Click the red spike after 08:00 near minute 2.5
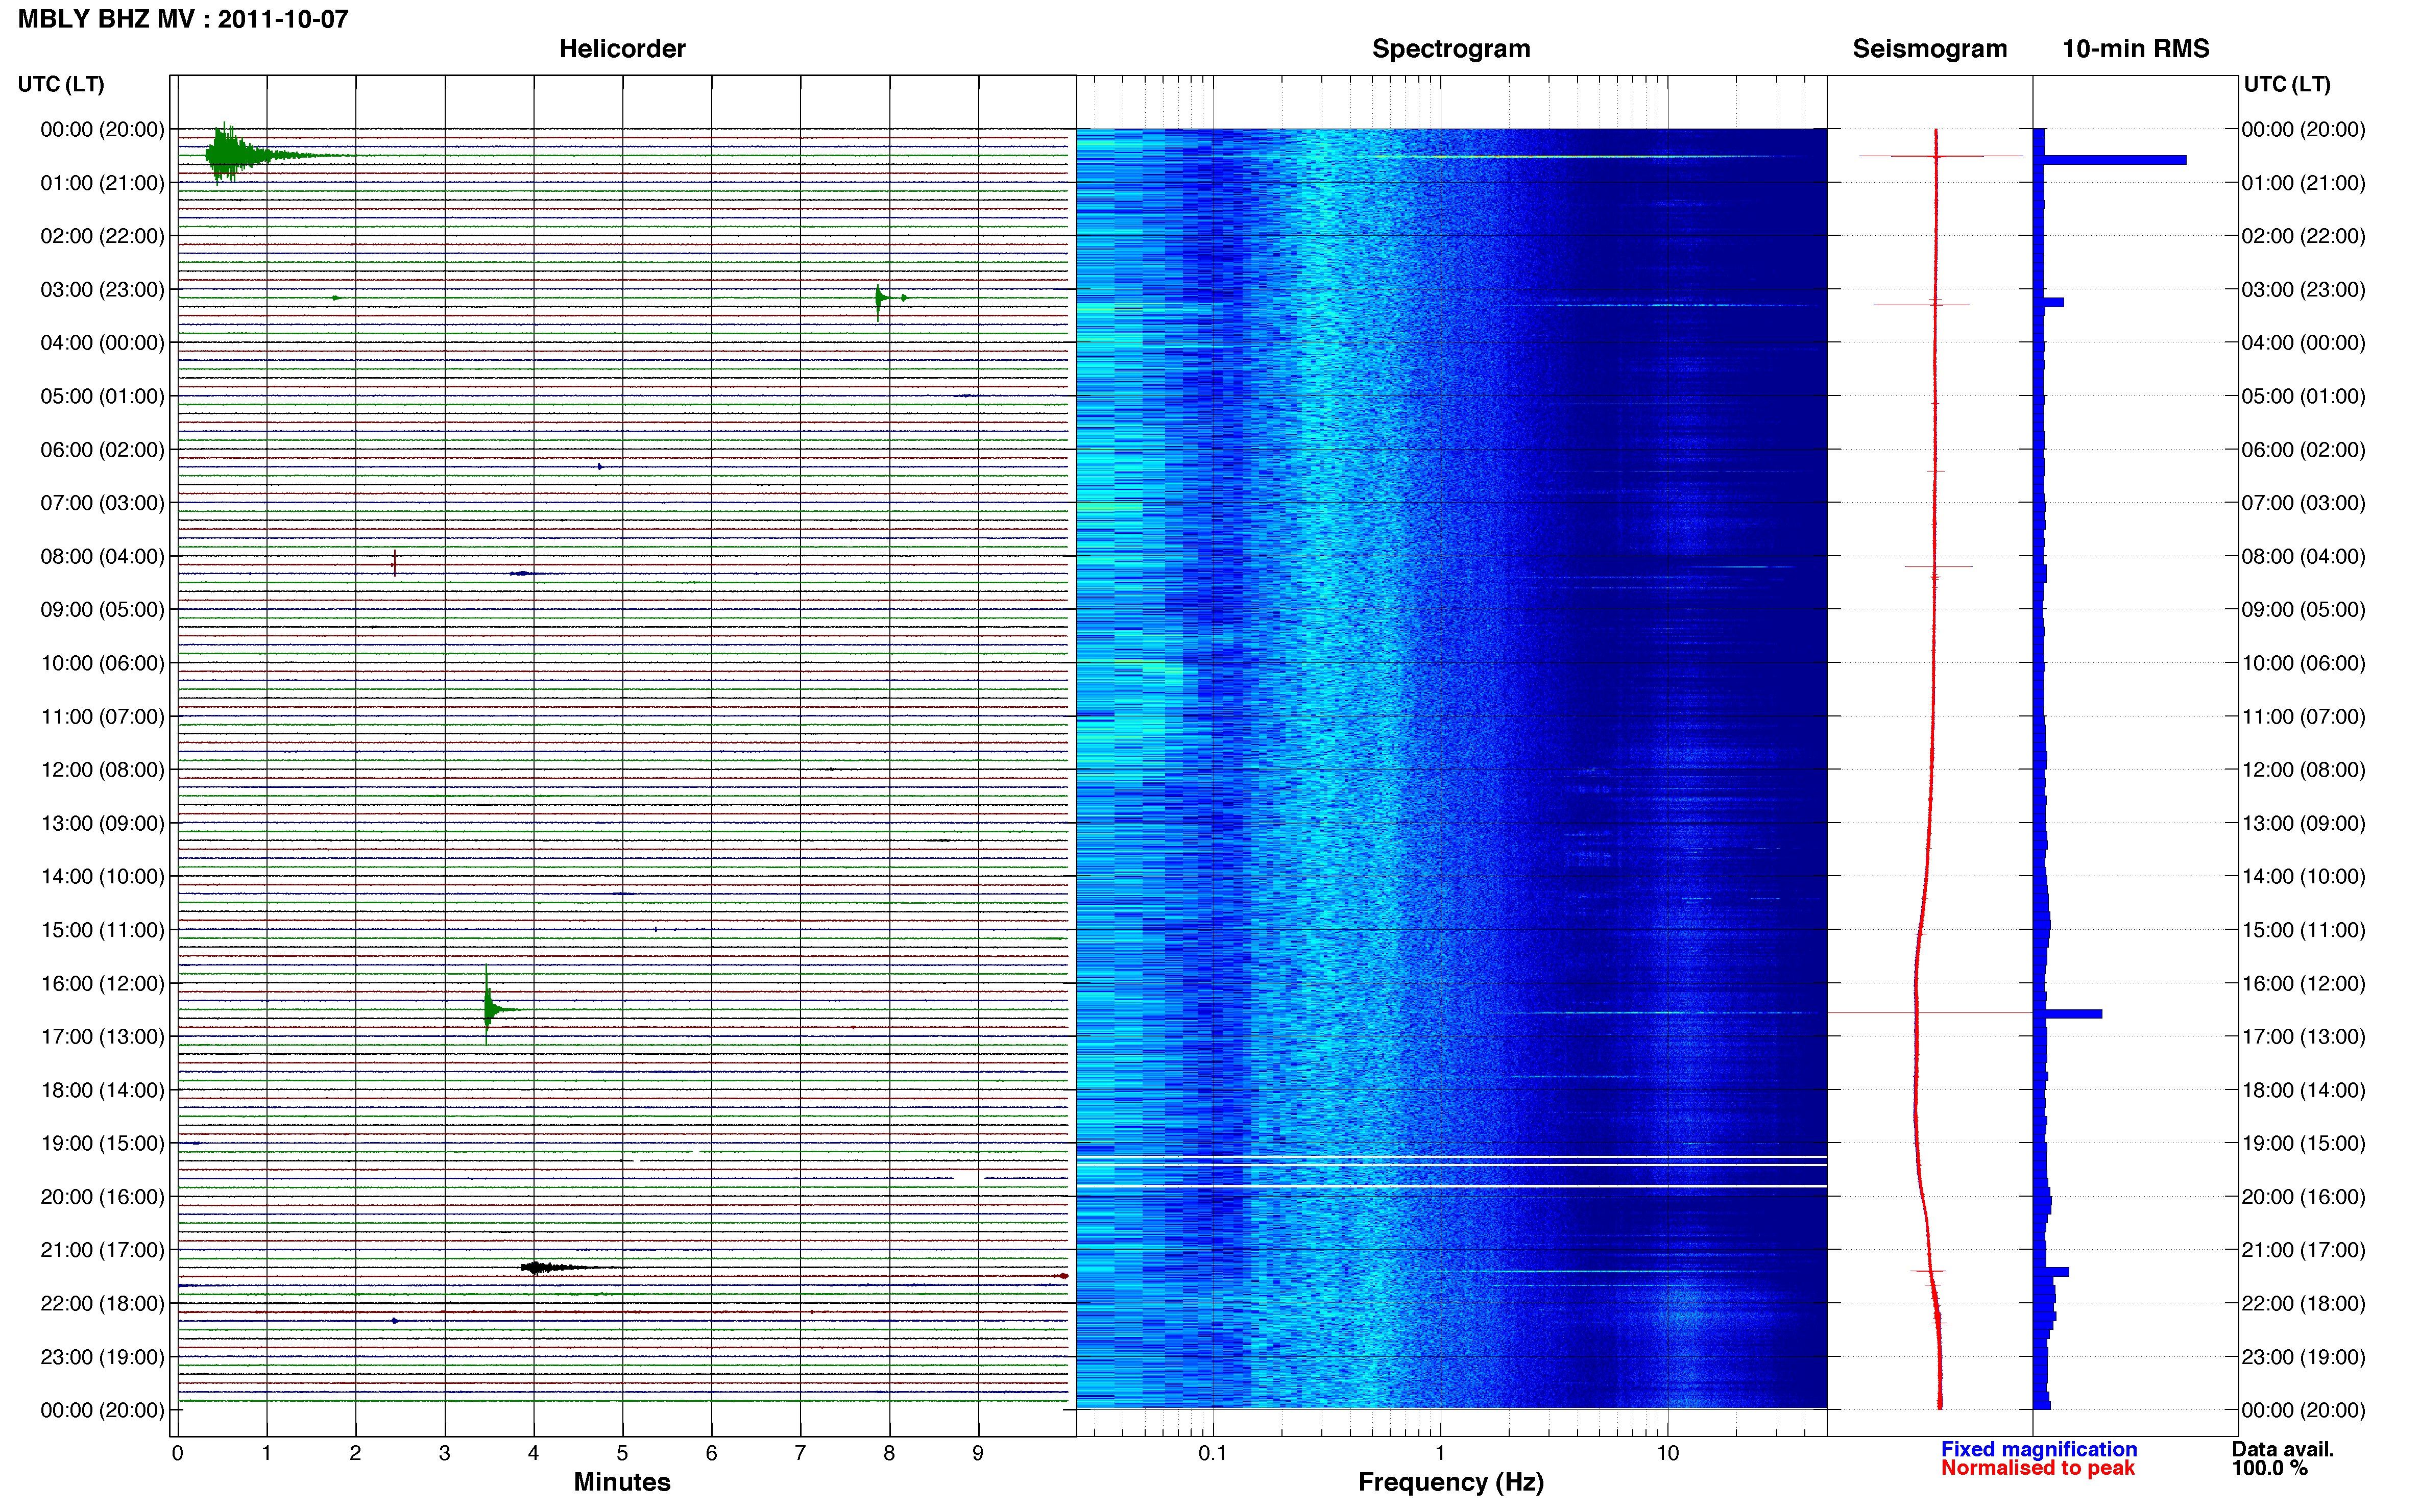Screen dimensions: 2420x1512 click(x=394, y=563)
